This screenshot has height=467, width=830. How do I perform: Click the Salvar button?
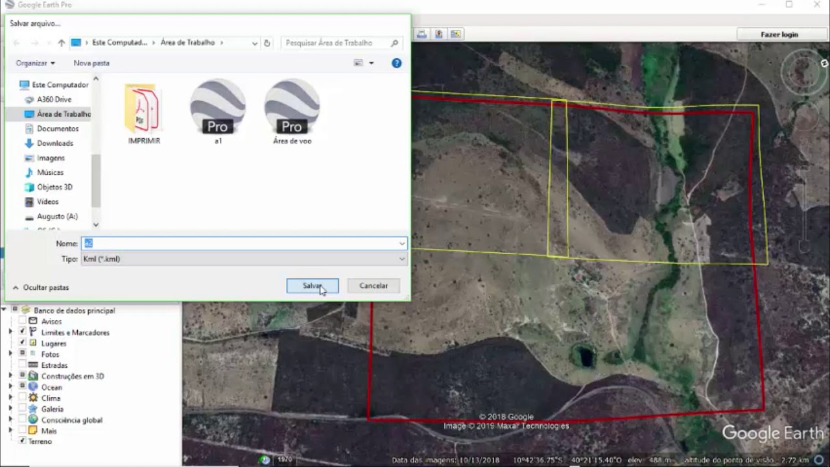pos(313,285)
